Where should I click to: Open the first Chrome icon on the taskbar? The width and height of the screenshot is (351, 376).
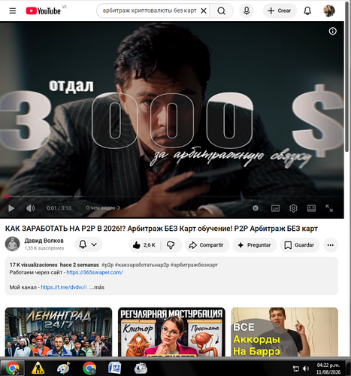tap(13, 368)
